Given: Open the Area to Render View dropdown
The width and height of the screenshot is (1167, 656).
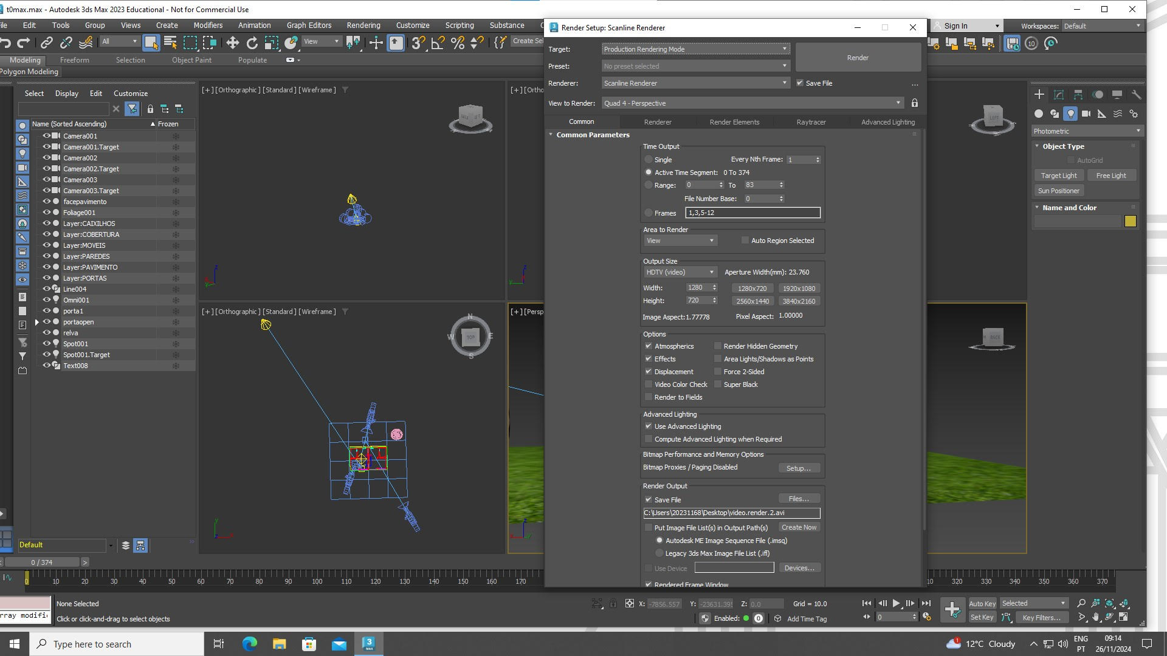Looking at the screenshot, I should (x=680, y=241).
